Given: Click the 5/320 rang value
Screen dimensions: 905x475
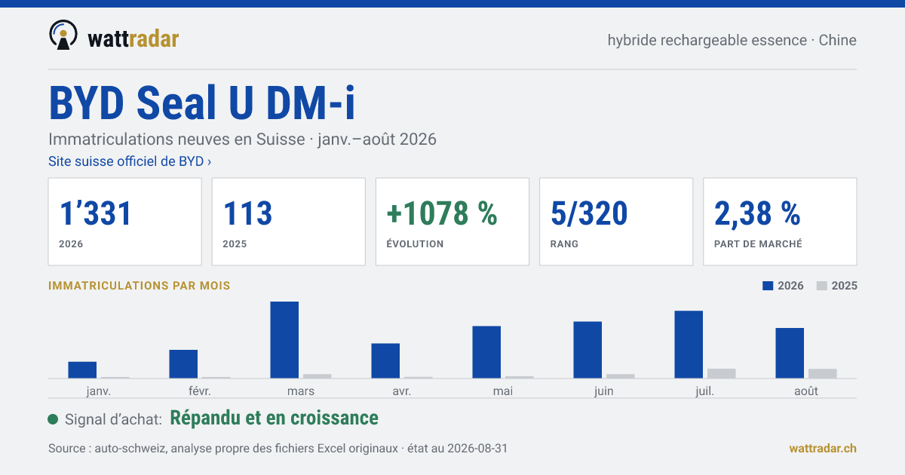Looking at the screenshot, I should pos(588,214).
